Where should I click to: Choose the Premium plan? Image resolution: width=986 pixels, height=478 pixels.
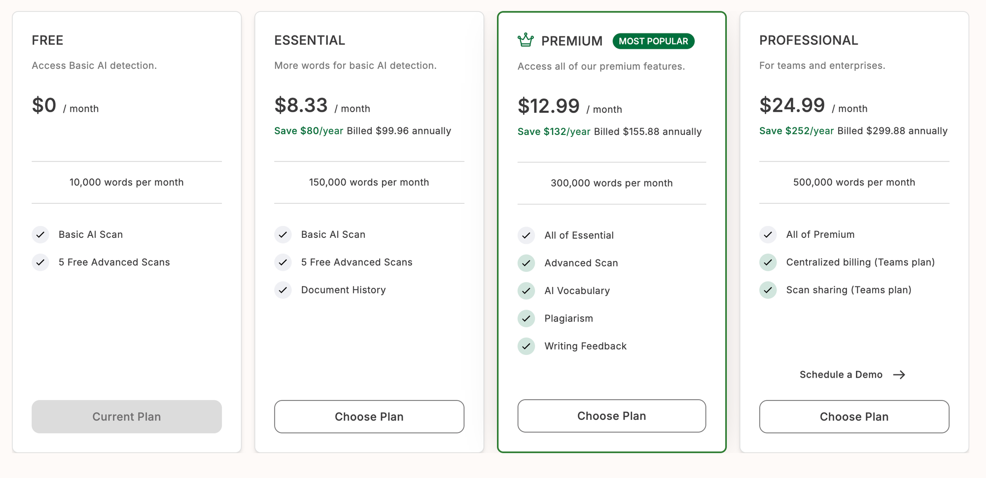611,416
